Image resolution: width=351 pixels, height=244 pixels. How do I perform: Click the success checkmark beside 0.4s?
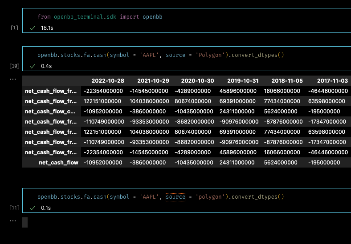[x=33, y=66]
